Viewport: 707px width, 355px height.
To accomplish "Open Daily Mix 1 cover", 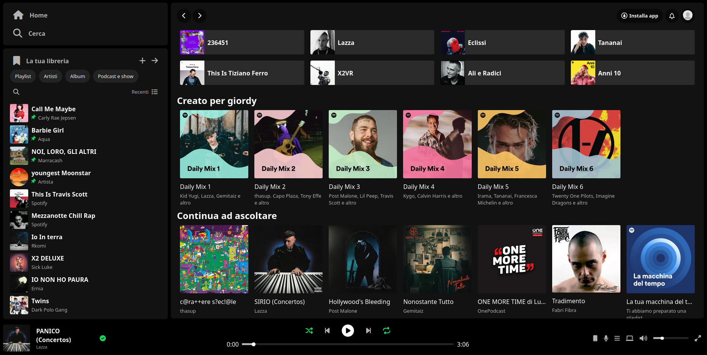I will 214,144.
